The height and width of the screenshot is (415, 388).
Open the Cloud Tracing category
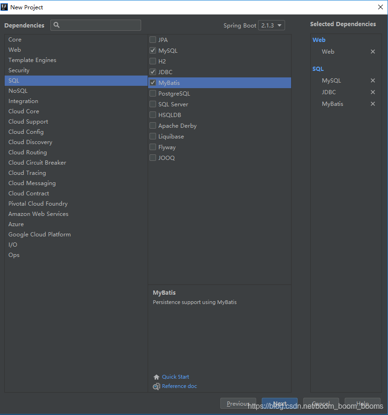point(76,173)
